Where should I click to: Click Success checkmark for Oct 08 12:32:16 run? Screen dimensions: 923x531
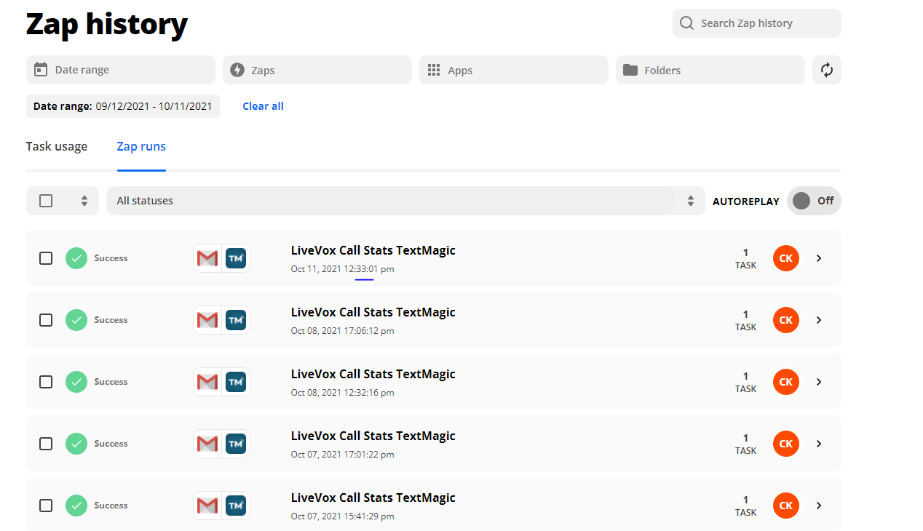pos(76,382)
